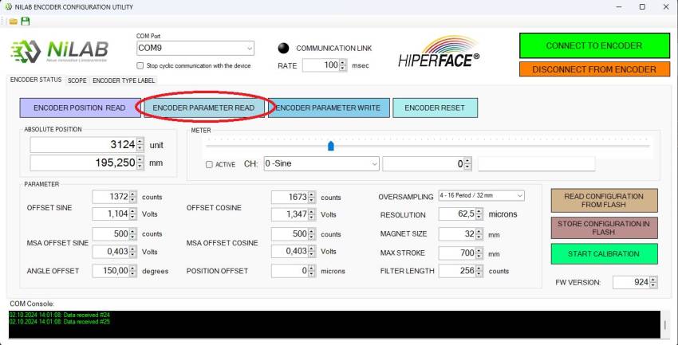Increase the absolute position unit spinner
This screenshot has height=345, width=678.
pos(140,141)
